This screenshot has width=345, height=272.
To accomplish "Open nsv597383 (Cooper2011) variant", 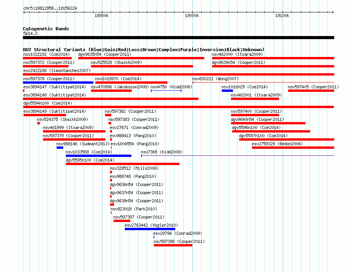I will tap(134, 119).
